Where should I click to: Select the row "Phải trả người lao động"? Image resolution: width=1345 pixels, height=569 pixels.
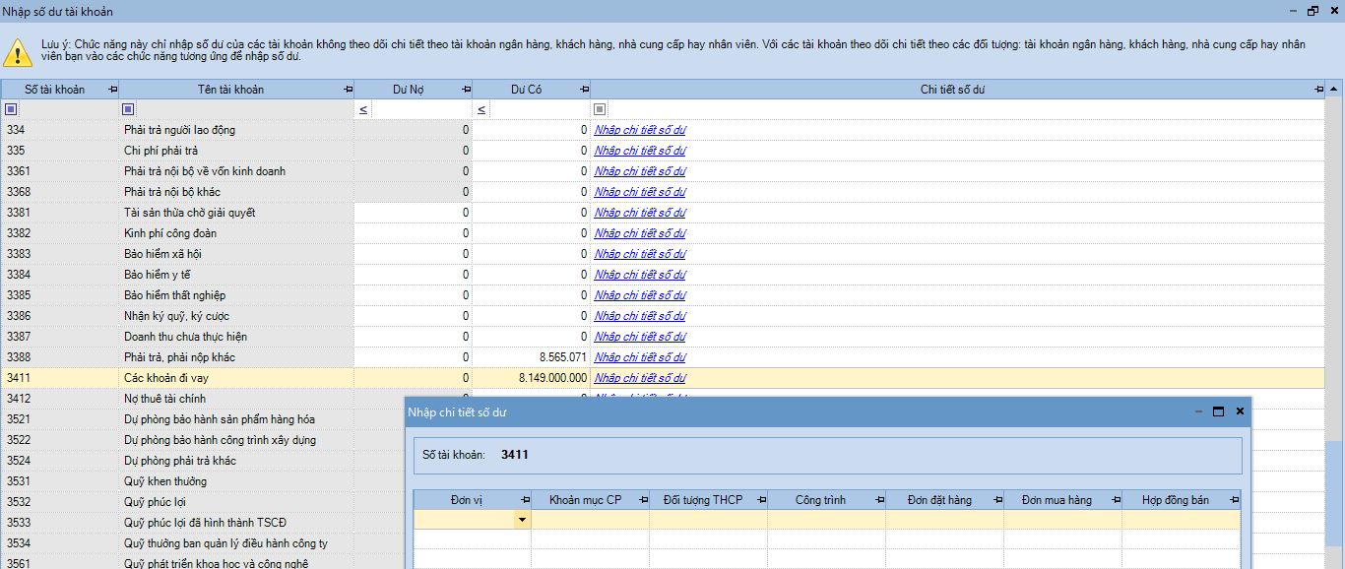click(663, 130)
